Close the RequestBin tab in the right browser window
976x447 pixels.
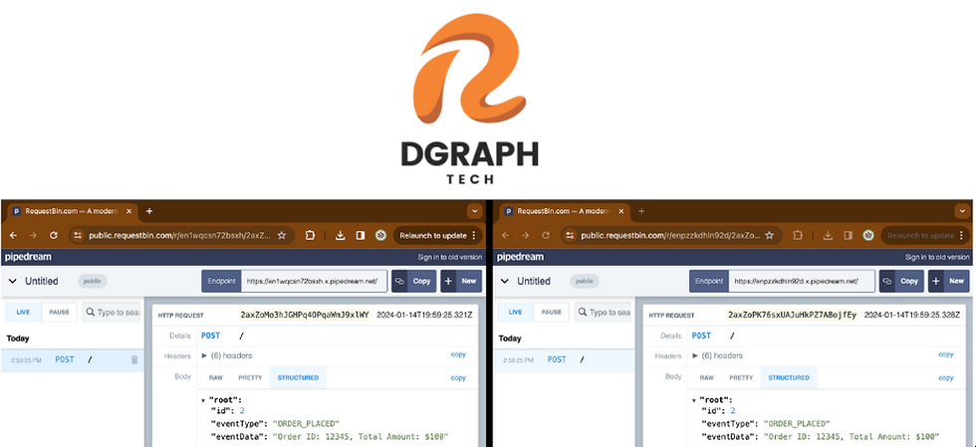621,212
